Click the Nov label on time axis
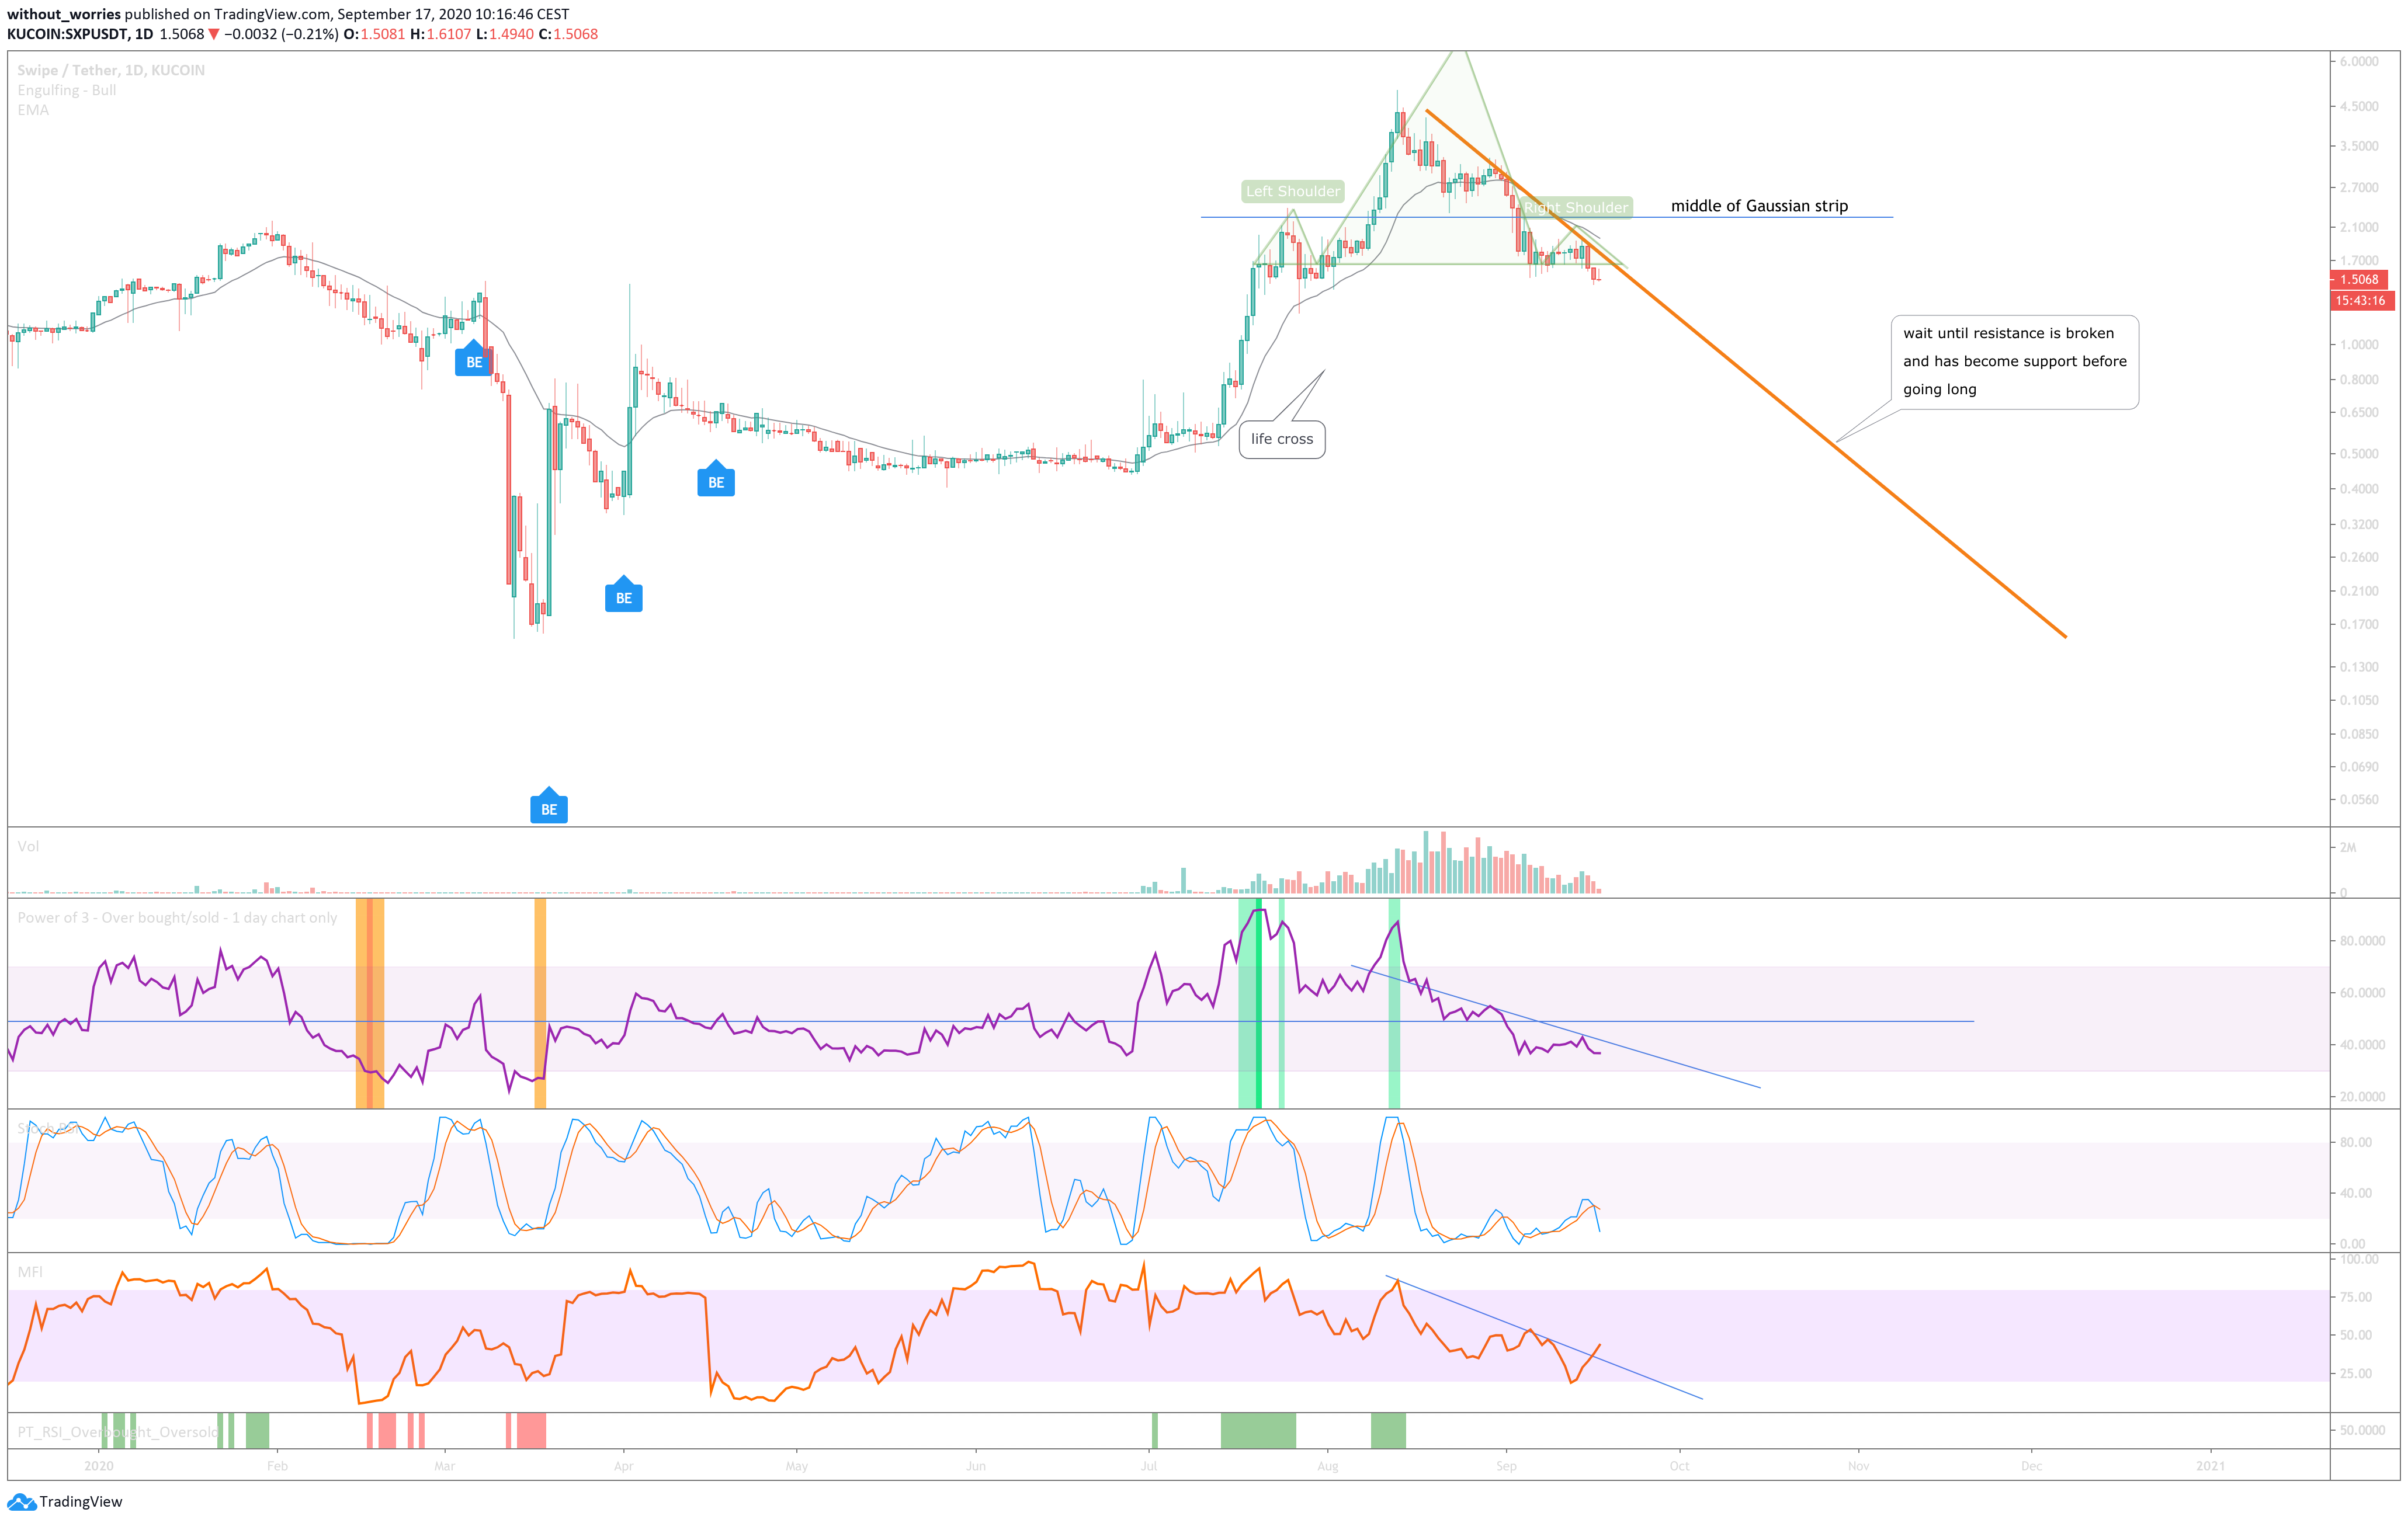The height and width of the screenshot is (1523, 2408). 1858,1466
